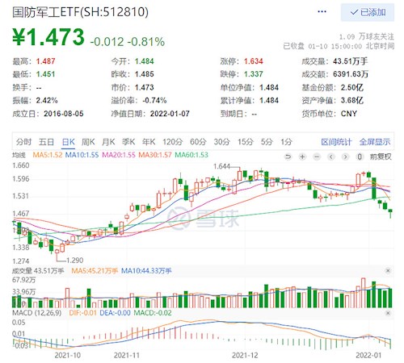Toggle the candlestick style icon beside 前复权

coord(360,156)
